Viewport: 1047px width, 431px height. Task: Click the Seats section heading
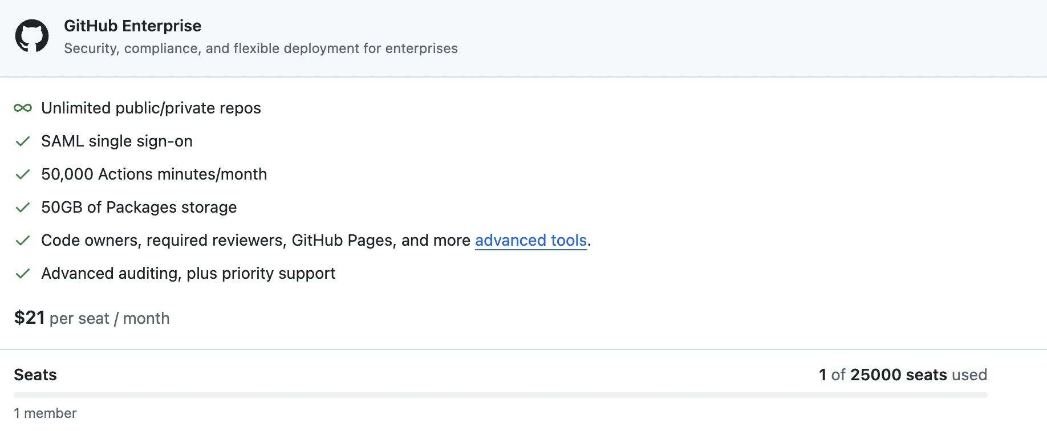(x=35, y=375)
